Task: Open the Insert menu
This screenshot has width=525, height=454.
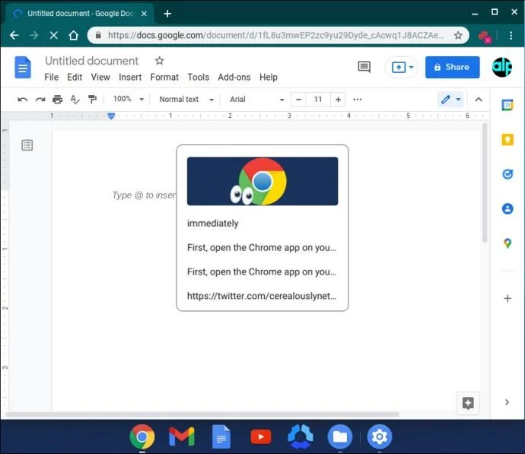Action: (x=130, y=78)
